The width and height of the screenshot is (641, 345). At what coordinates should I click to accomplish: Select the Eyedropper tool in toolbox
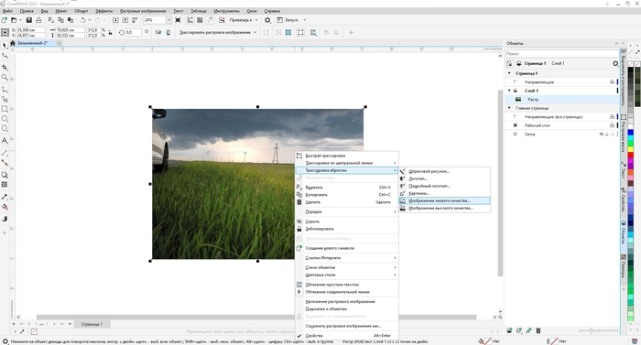(5, 197)
